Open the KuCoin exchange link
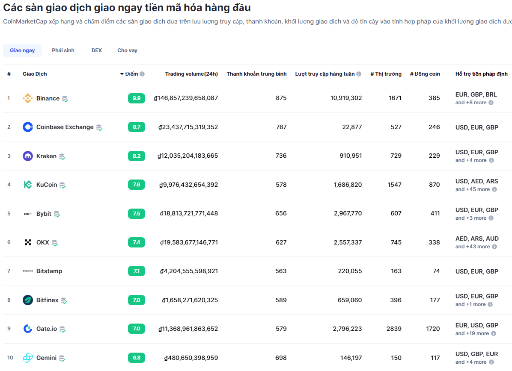Viewport: 512px width, 371px height. (x=47, y=185)
